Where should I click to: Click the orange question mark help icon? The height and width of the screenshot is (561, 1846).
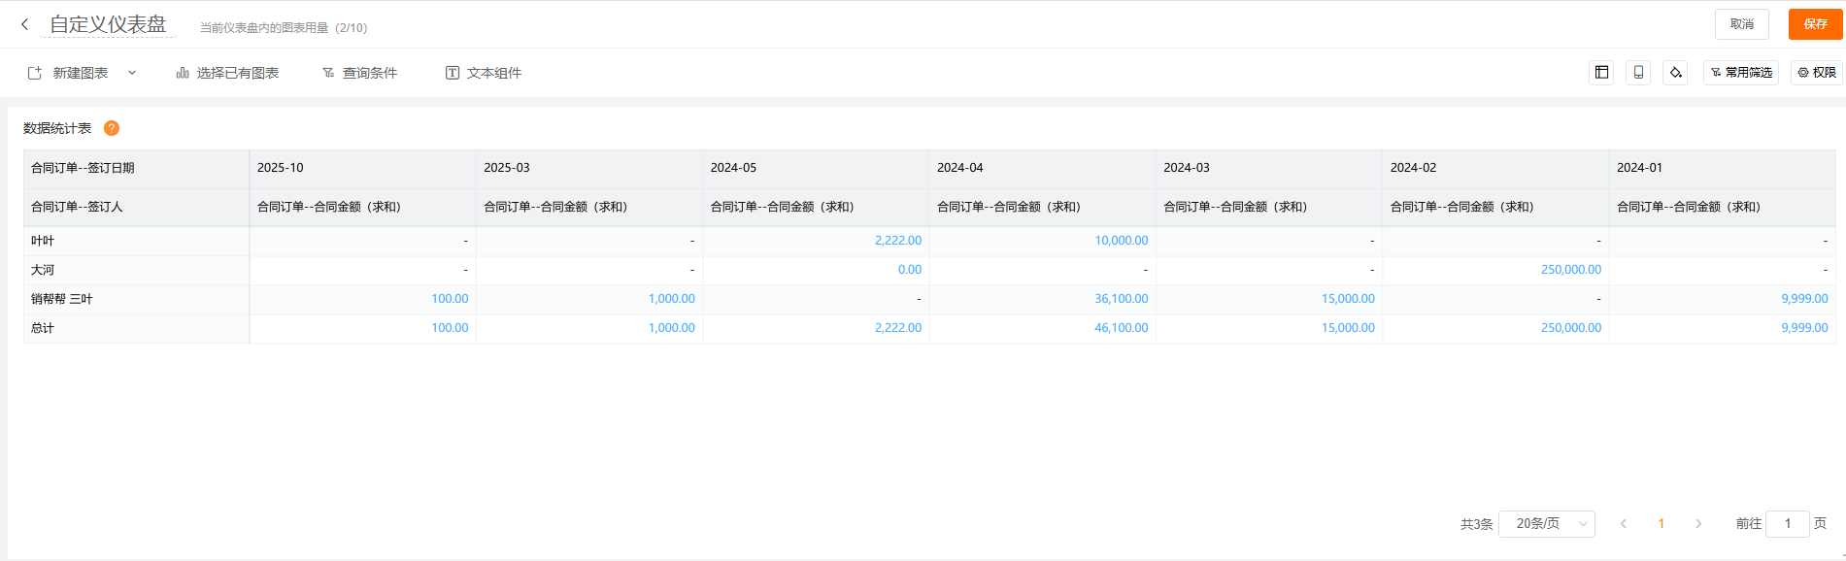112,128
